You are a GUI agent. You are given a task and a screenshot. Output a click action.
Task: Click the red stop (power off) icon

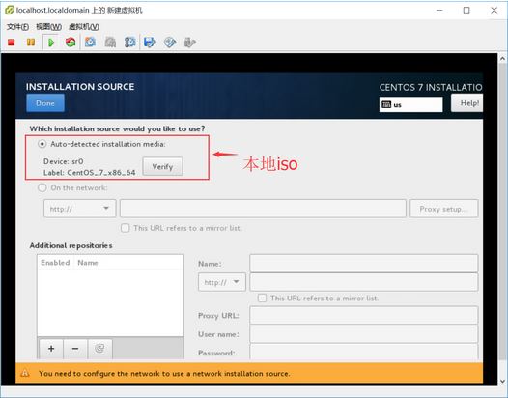[x=12, y=43]
